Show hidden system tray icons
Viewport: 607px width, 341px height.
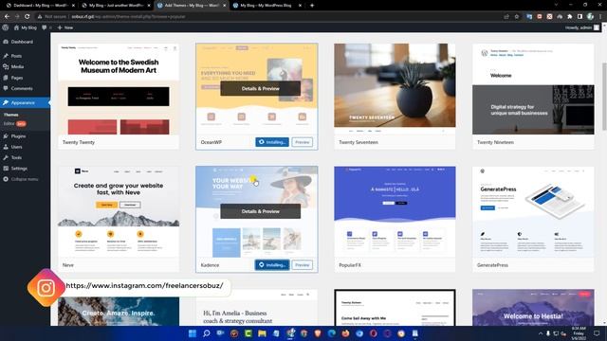[x=541, y=333]
